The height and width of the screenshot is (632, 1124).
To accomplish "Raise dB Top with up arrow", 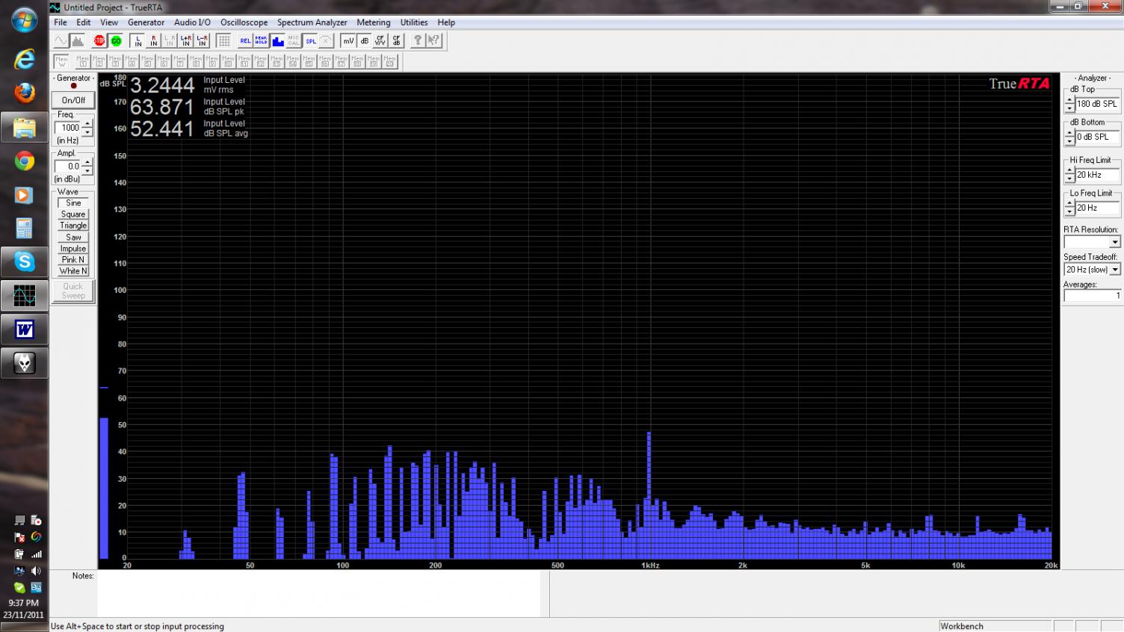I will tap(1069, 100).
